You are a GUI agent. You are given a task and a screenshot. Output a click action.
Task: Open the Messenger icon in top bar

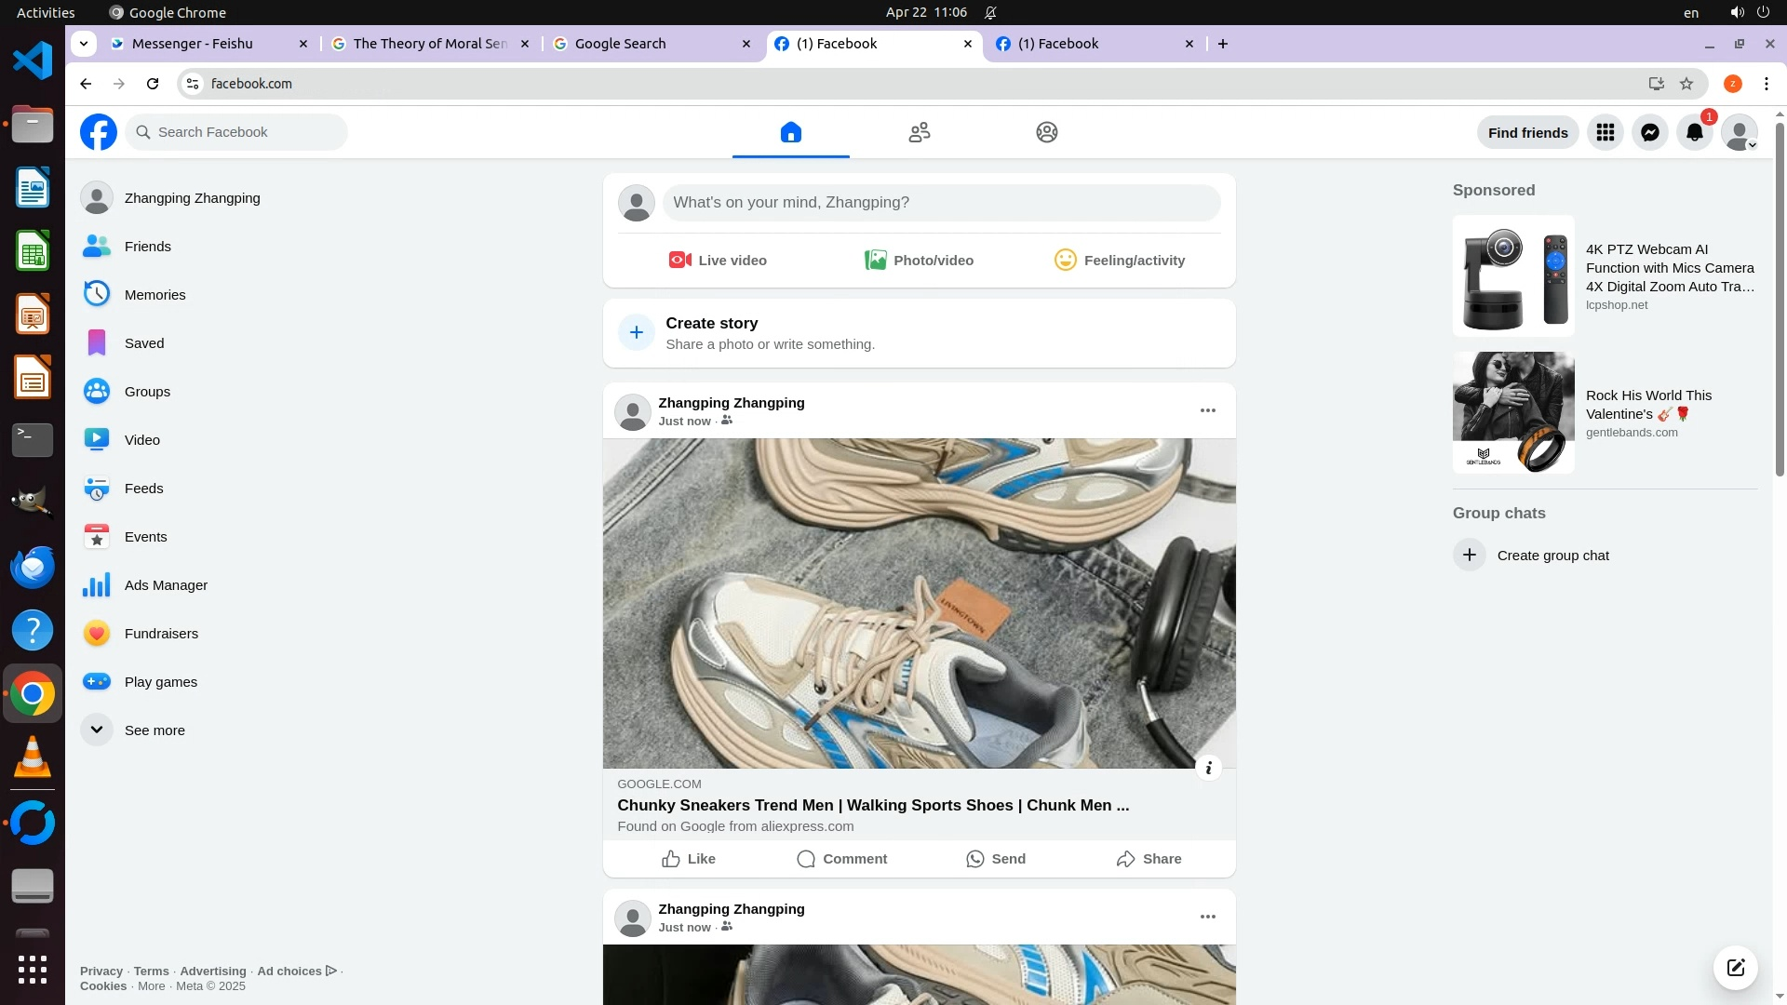1649,132
